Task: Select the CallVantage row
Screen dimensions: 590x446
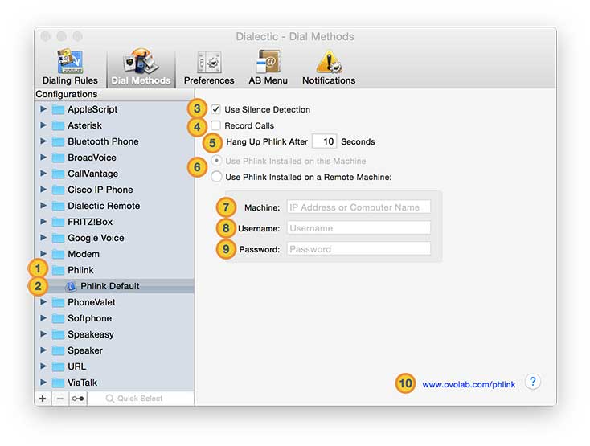Action: (114, 174)
